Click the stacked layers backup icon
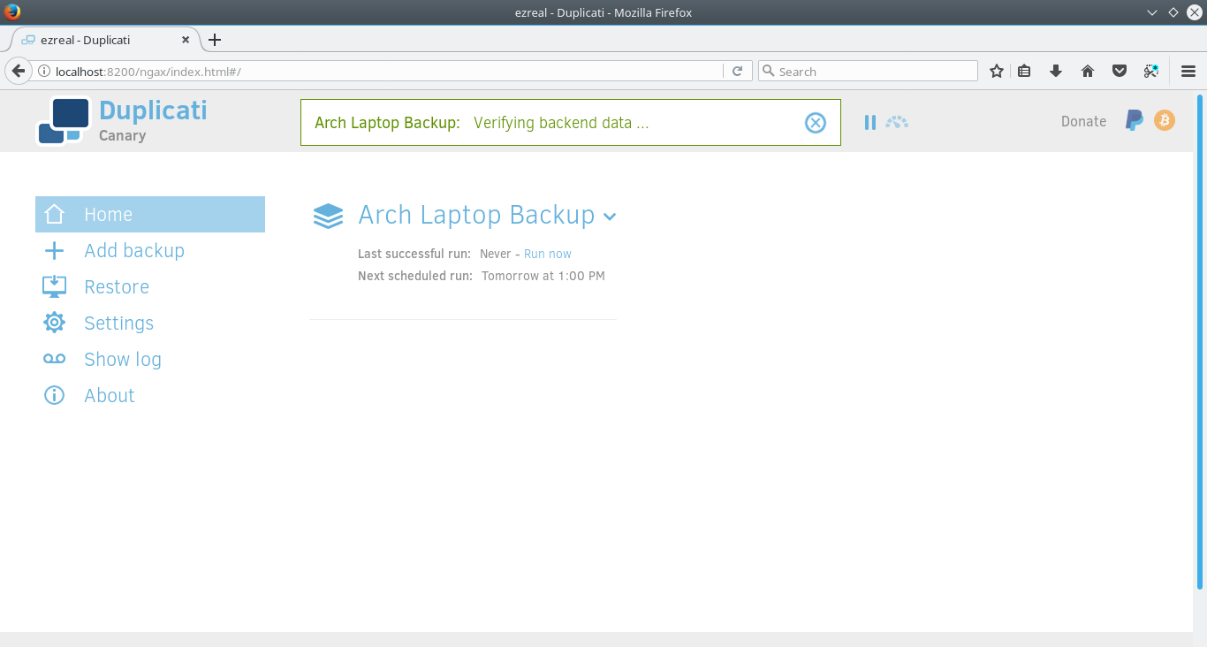The width and height of the screenshot is (1207, 647). click(x=328, y=216)
